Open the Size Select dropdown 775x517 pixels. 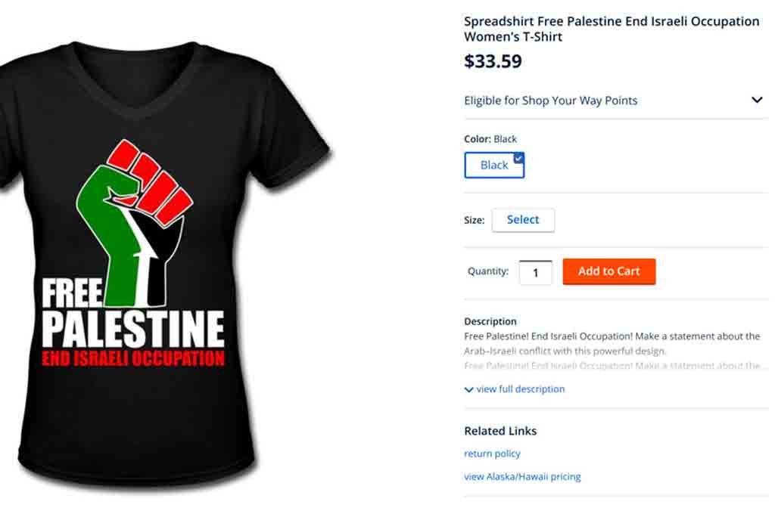click(x=523, y=220)
